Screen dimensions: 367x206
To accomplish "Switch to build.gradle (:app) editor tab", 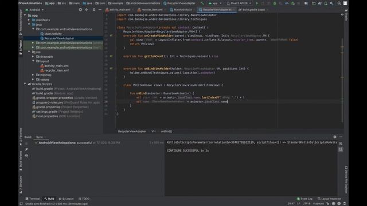I will click(253, 10).
